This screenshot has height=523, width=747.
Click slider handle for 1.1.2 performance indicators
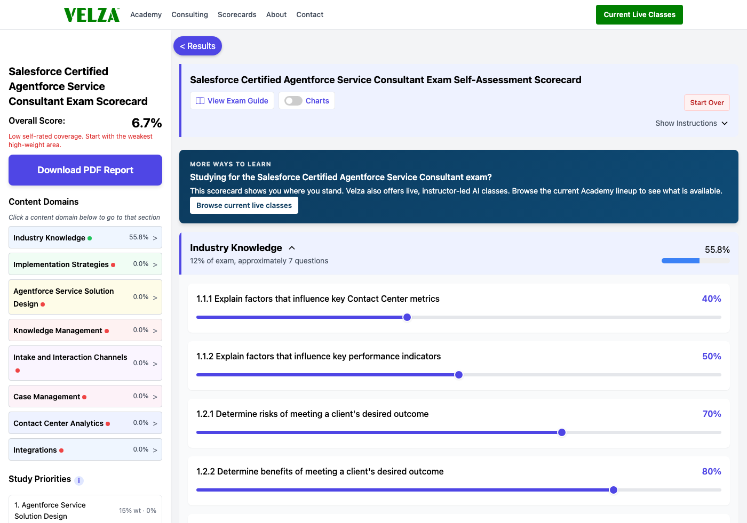tap(459, 375)
